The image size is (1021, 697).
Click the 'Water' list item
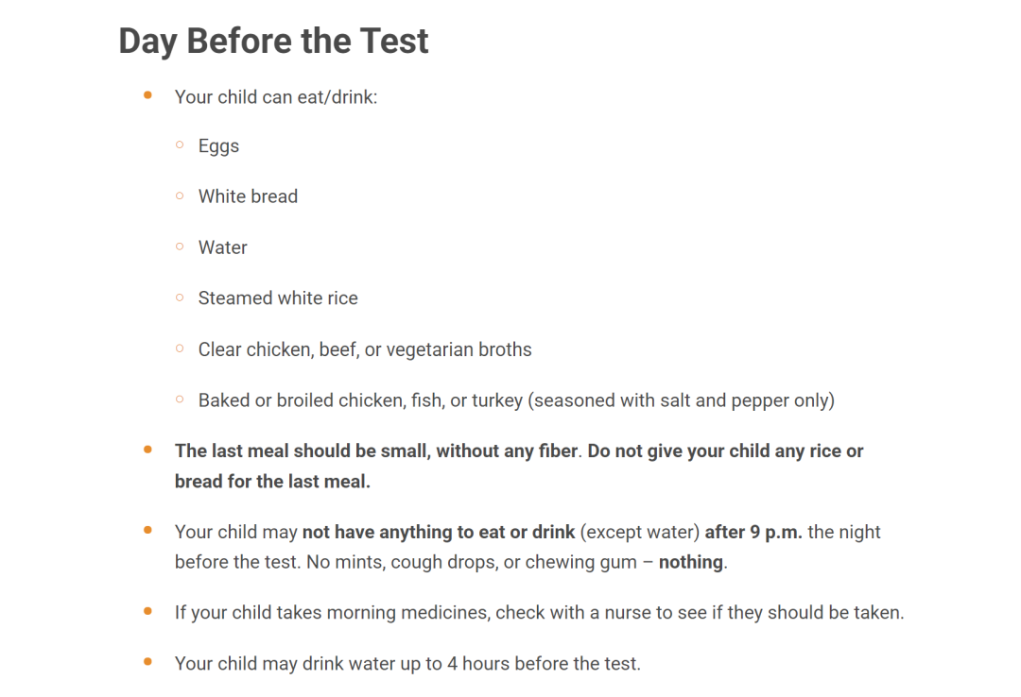223,247
